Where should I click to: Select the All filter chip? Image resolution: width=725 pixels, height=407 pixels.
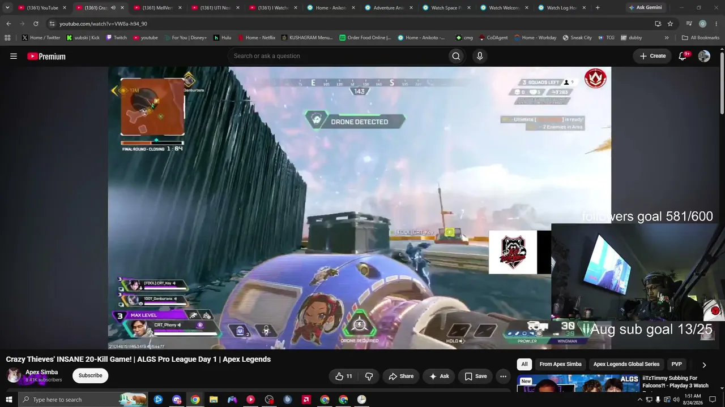click(524, 364)
